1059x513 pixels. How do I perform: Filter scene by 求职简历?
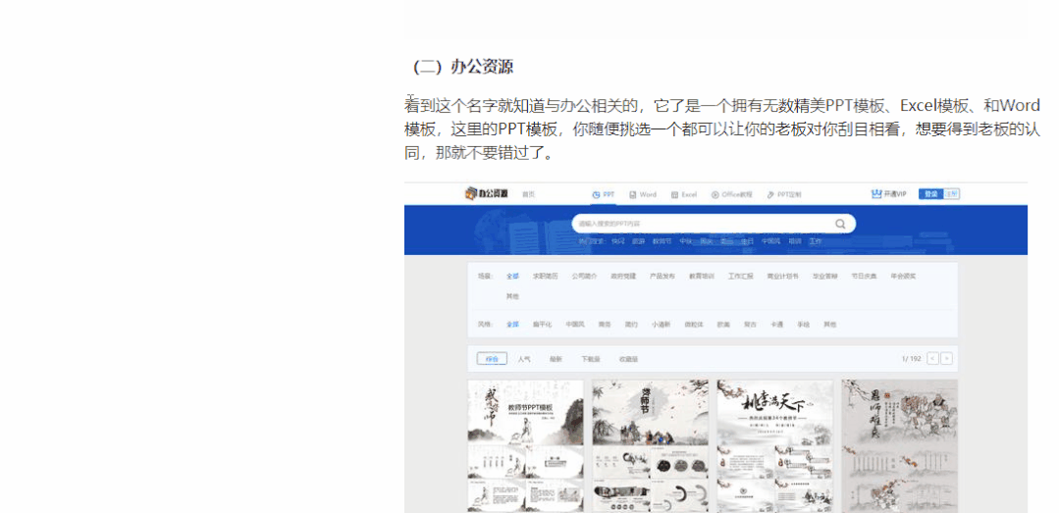click(x=545, y=276)
